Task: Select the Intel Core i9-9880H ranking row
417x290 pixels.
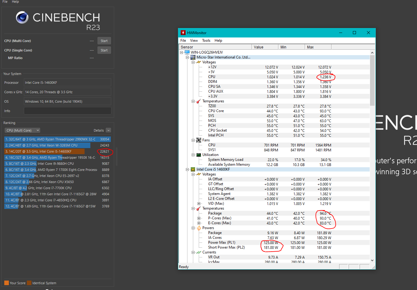Action: pos(57,164)
